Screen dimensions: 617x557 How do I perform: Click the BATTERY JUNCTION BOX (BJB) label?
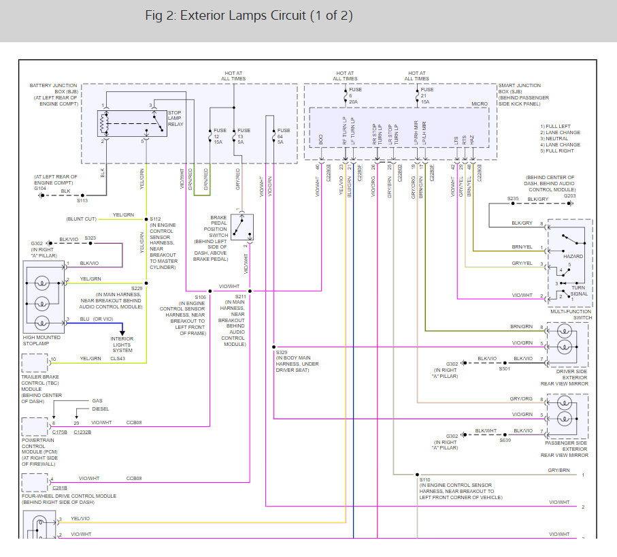(x=54, y=89)
